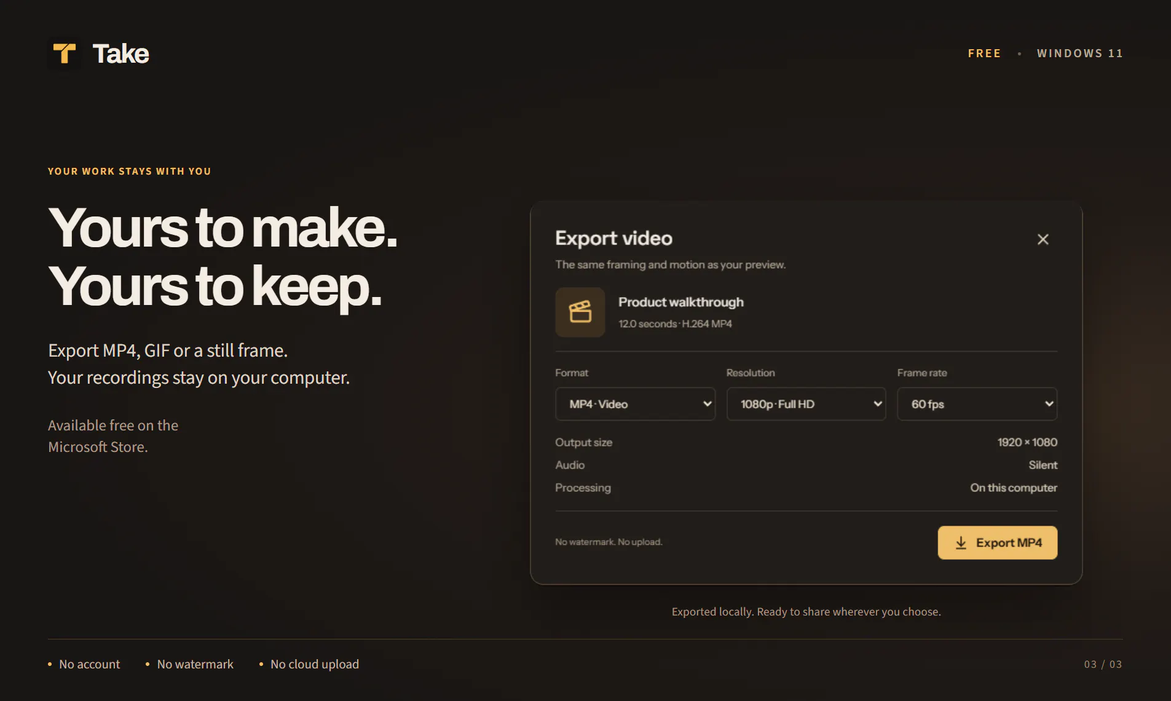Open the Frame rate dropdown showing 60 fps

point(977,404)
